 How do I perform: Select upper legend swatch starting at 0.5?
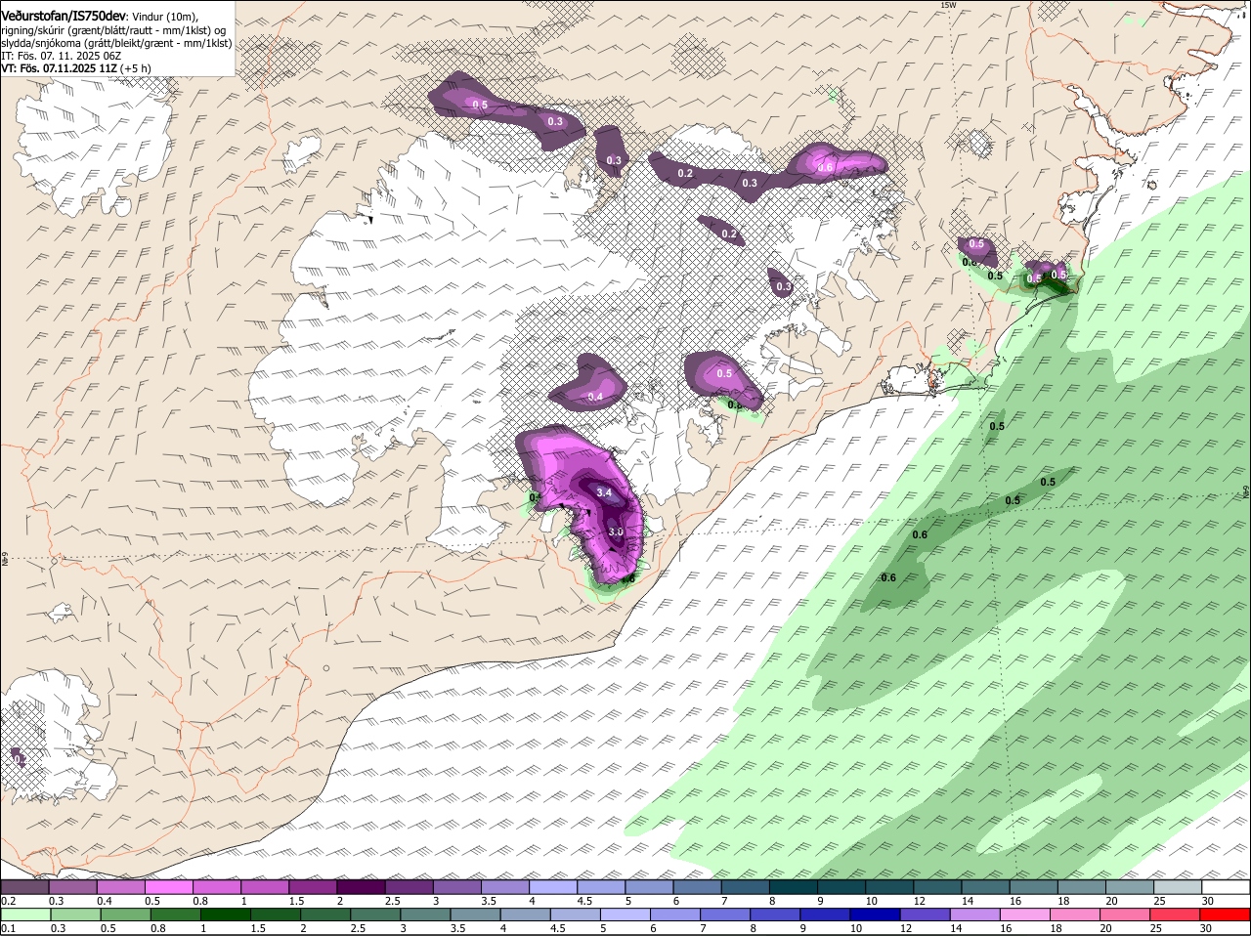pyautogui.click(x=168, y=887)
